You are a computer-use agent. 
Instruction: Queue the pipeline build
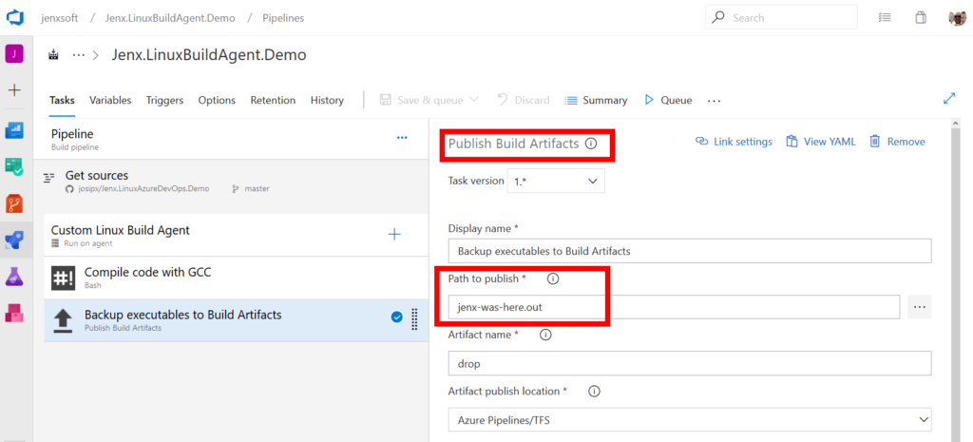pos(668,100)
